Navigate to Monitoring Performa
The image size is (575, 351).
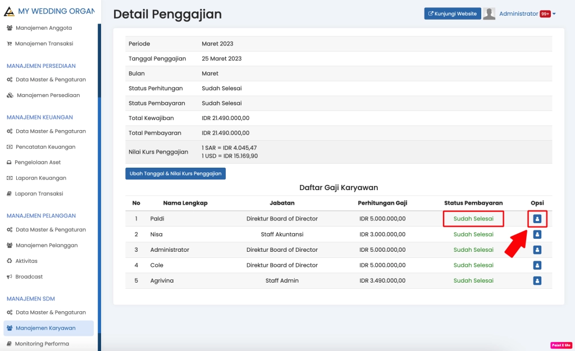42,344
